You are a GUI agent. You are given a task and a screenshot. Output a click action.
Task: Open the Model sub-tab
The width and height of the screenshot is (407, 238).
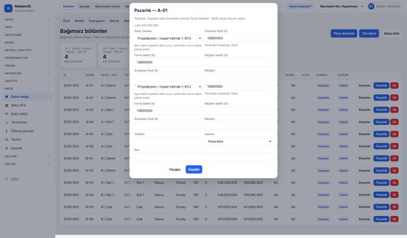point(79,21)
